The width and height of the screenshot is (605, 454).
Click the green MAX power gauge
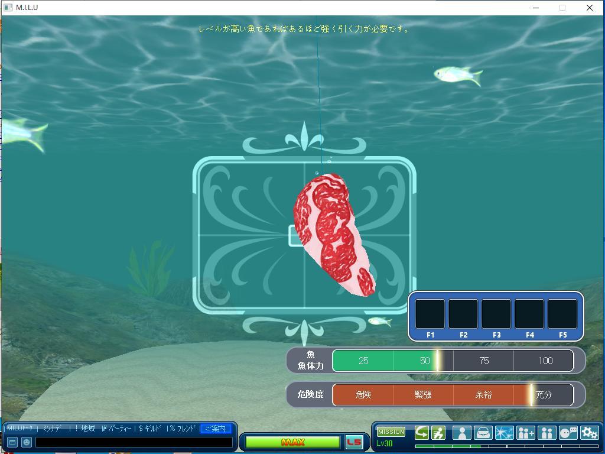pos(292,442)
